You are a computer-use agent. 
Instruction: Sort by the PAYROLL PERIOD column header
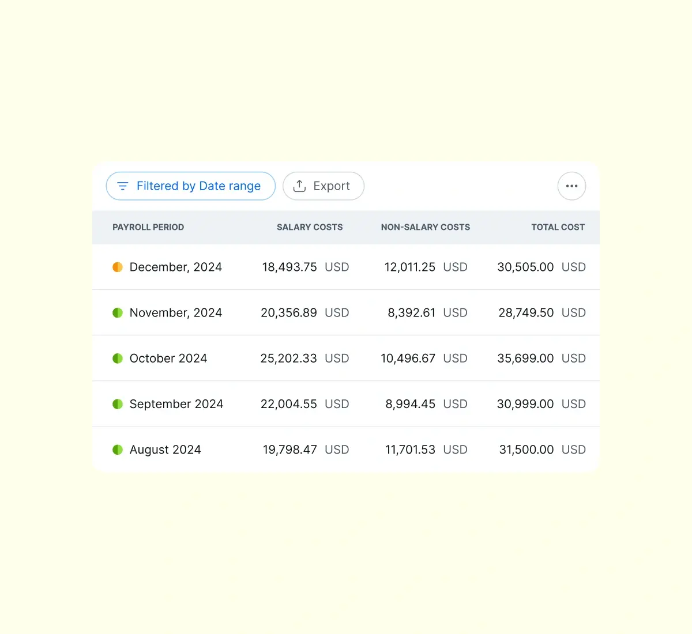pos(148,227)
